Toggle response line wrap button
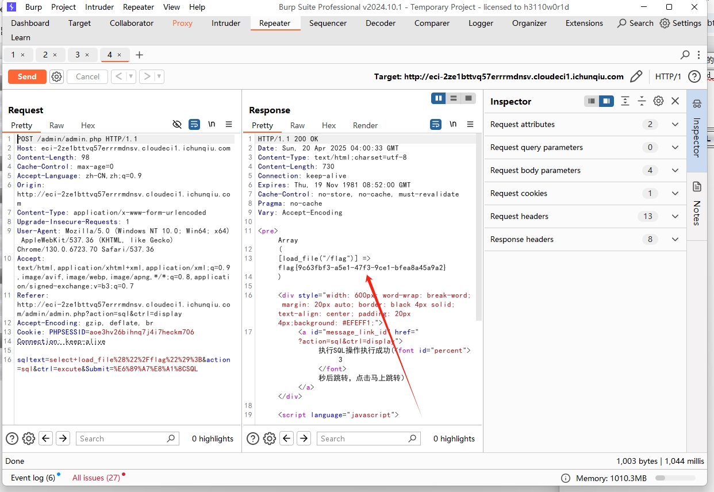The height and width of the screenshot is (492, 714). click(x=436, y=124)
